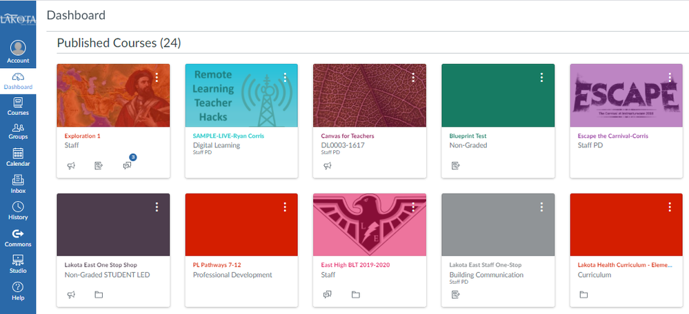Open Discussions icon on East High BLT 2019-2020
The height and width of the screenshot is (314, 689).
click(x=328, y=295)
